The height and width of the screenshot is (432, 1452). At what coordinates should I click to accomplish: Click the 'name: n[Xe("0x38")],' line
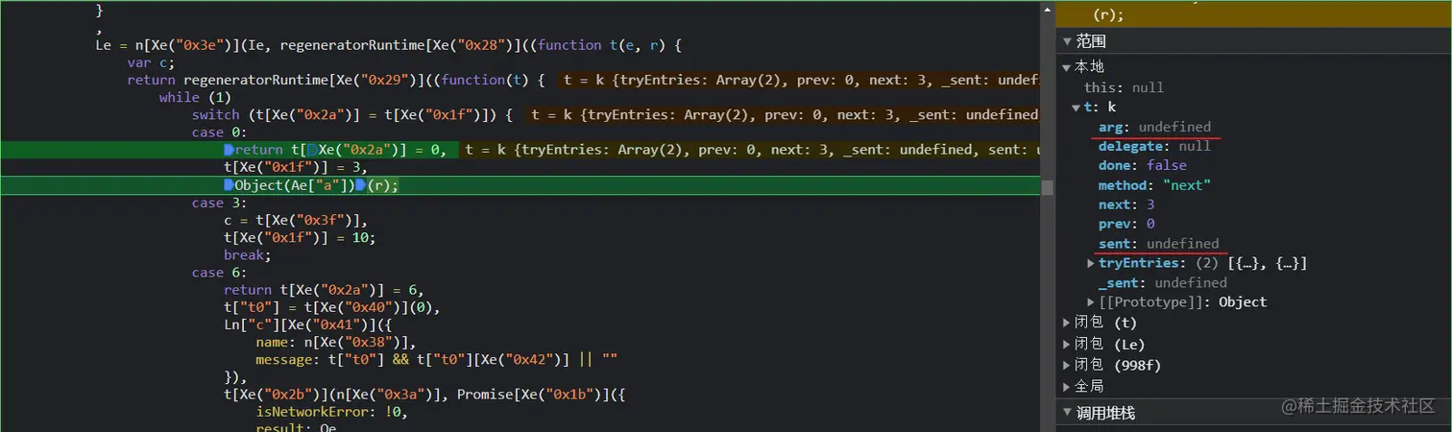[x=335, y=343]
